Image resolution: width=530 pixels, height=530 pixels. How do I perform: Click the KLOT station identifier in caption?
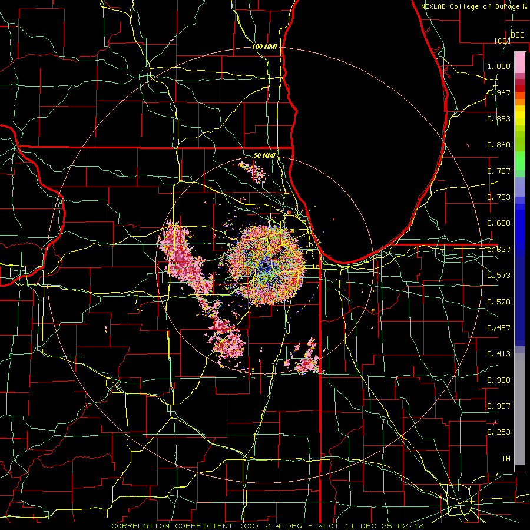click(329, 526)
